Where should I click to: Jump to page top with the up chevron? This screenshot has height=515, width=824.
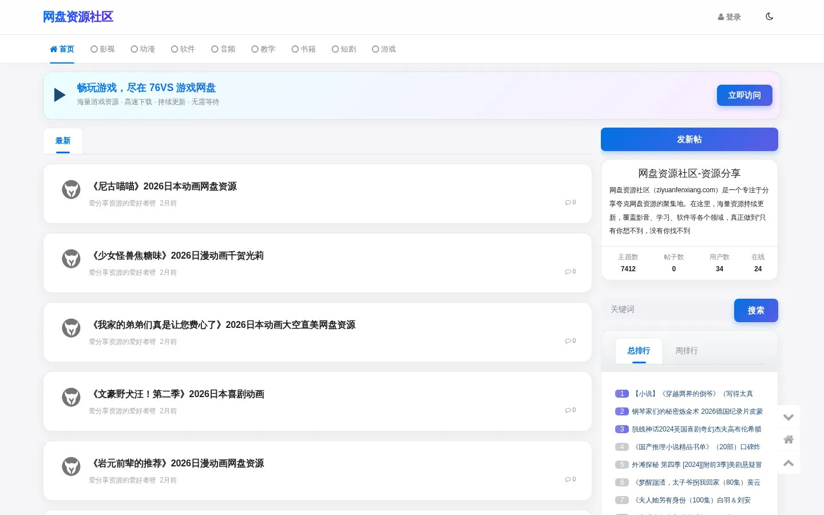point(789,463)
